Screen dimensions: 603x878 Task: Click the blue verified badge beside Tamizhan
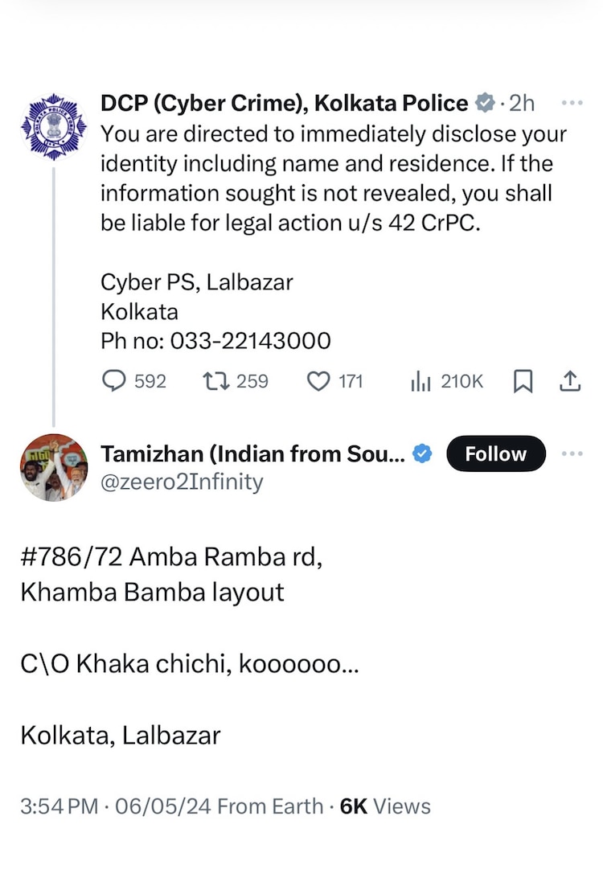pyautogui.click(x=423, y=454)
